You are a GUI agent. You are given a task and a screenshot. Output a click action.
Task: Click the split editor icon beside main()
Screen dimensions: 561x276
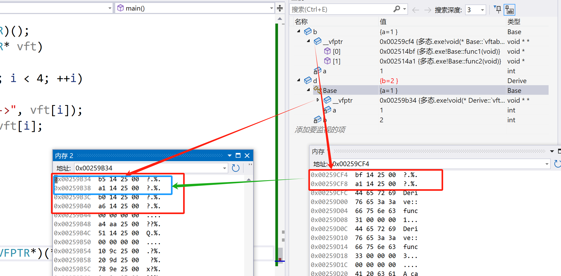click(280, 8)
